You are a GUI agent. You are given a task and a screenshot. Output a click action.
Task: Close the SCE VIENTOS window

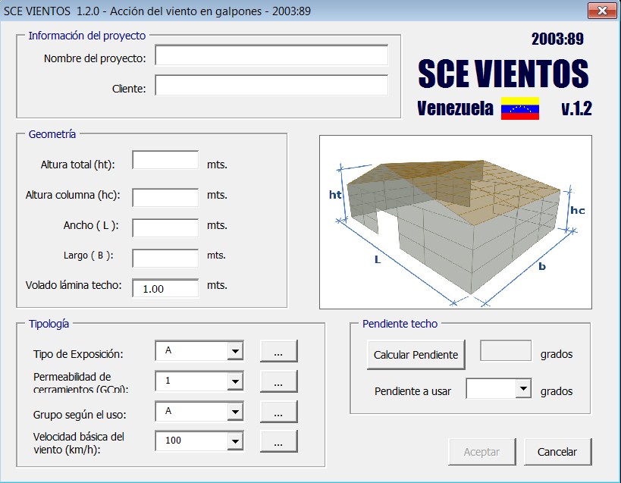point(602,11)
